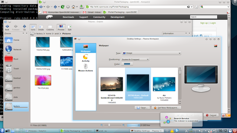The height and width of the screenshot is (133, 237).
Task: Click Tie-Dye.jpg file in Dolphin
Action: tap(43, 82)
